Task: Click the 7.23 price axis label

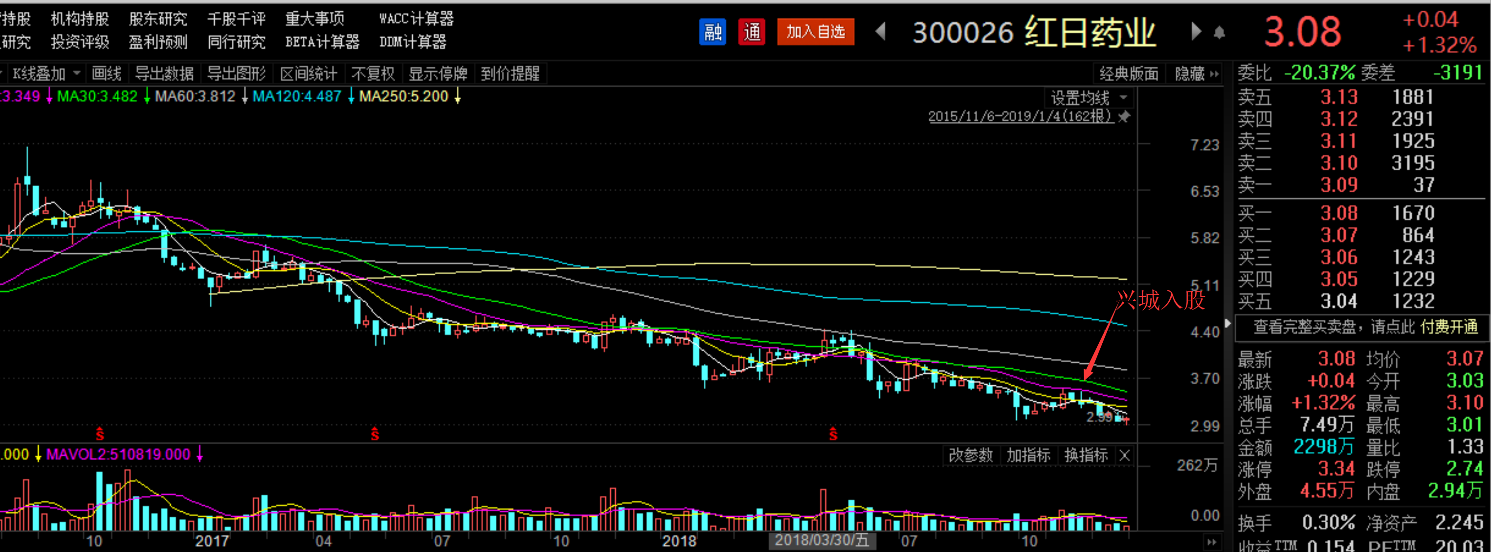Action: (1204, 145)
